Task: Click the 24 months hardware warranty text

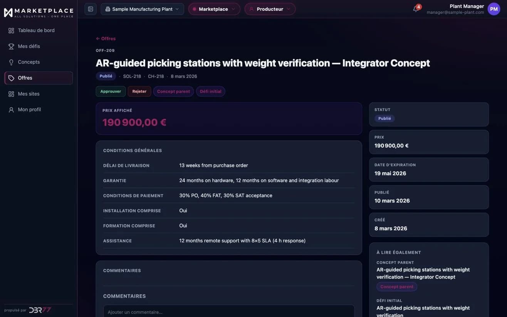Action: click(x=259, y=180)
